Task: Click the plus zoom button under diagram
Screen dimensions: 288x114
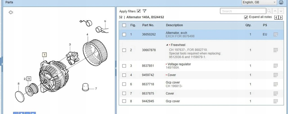Action: (x=21, y=113)
